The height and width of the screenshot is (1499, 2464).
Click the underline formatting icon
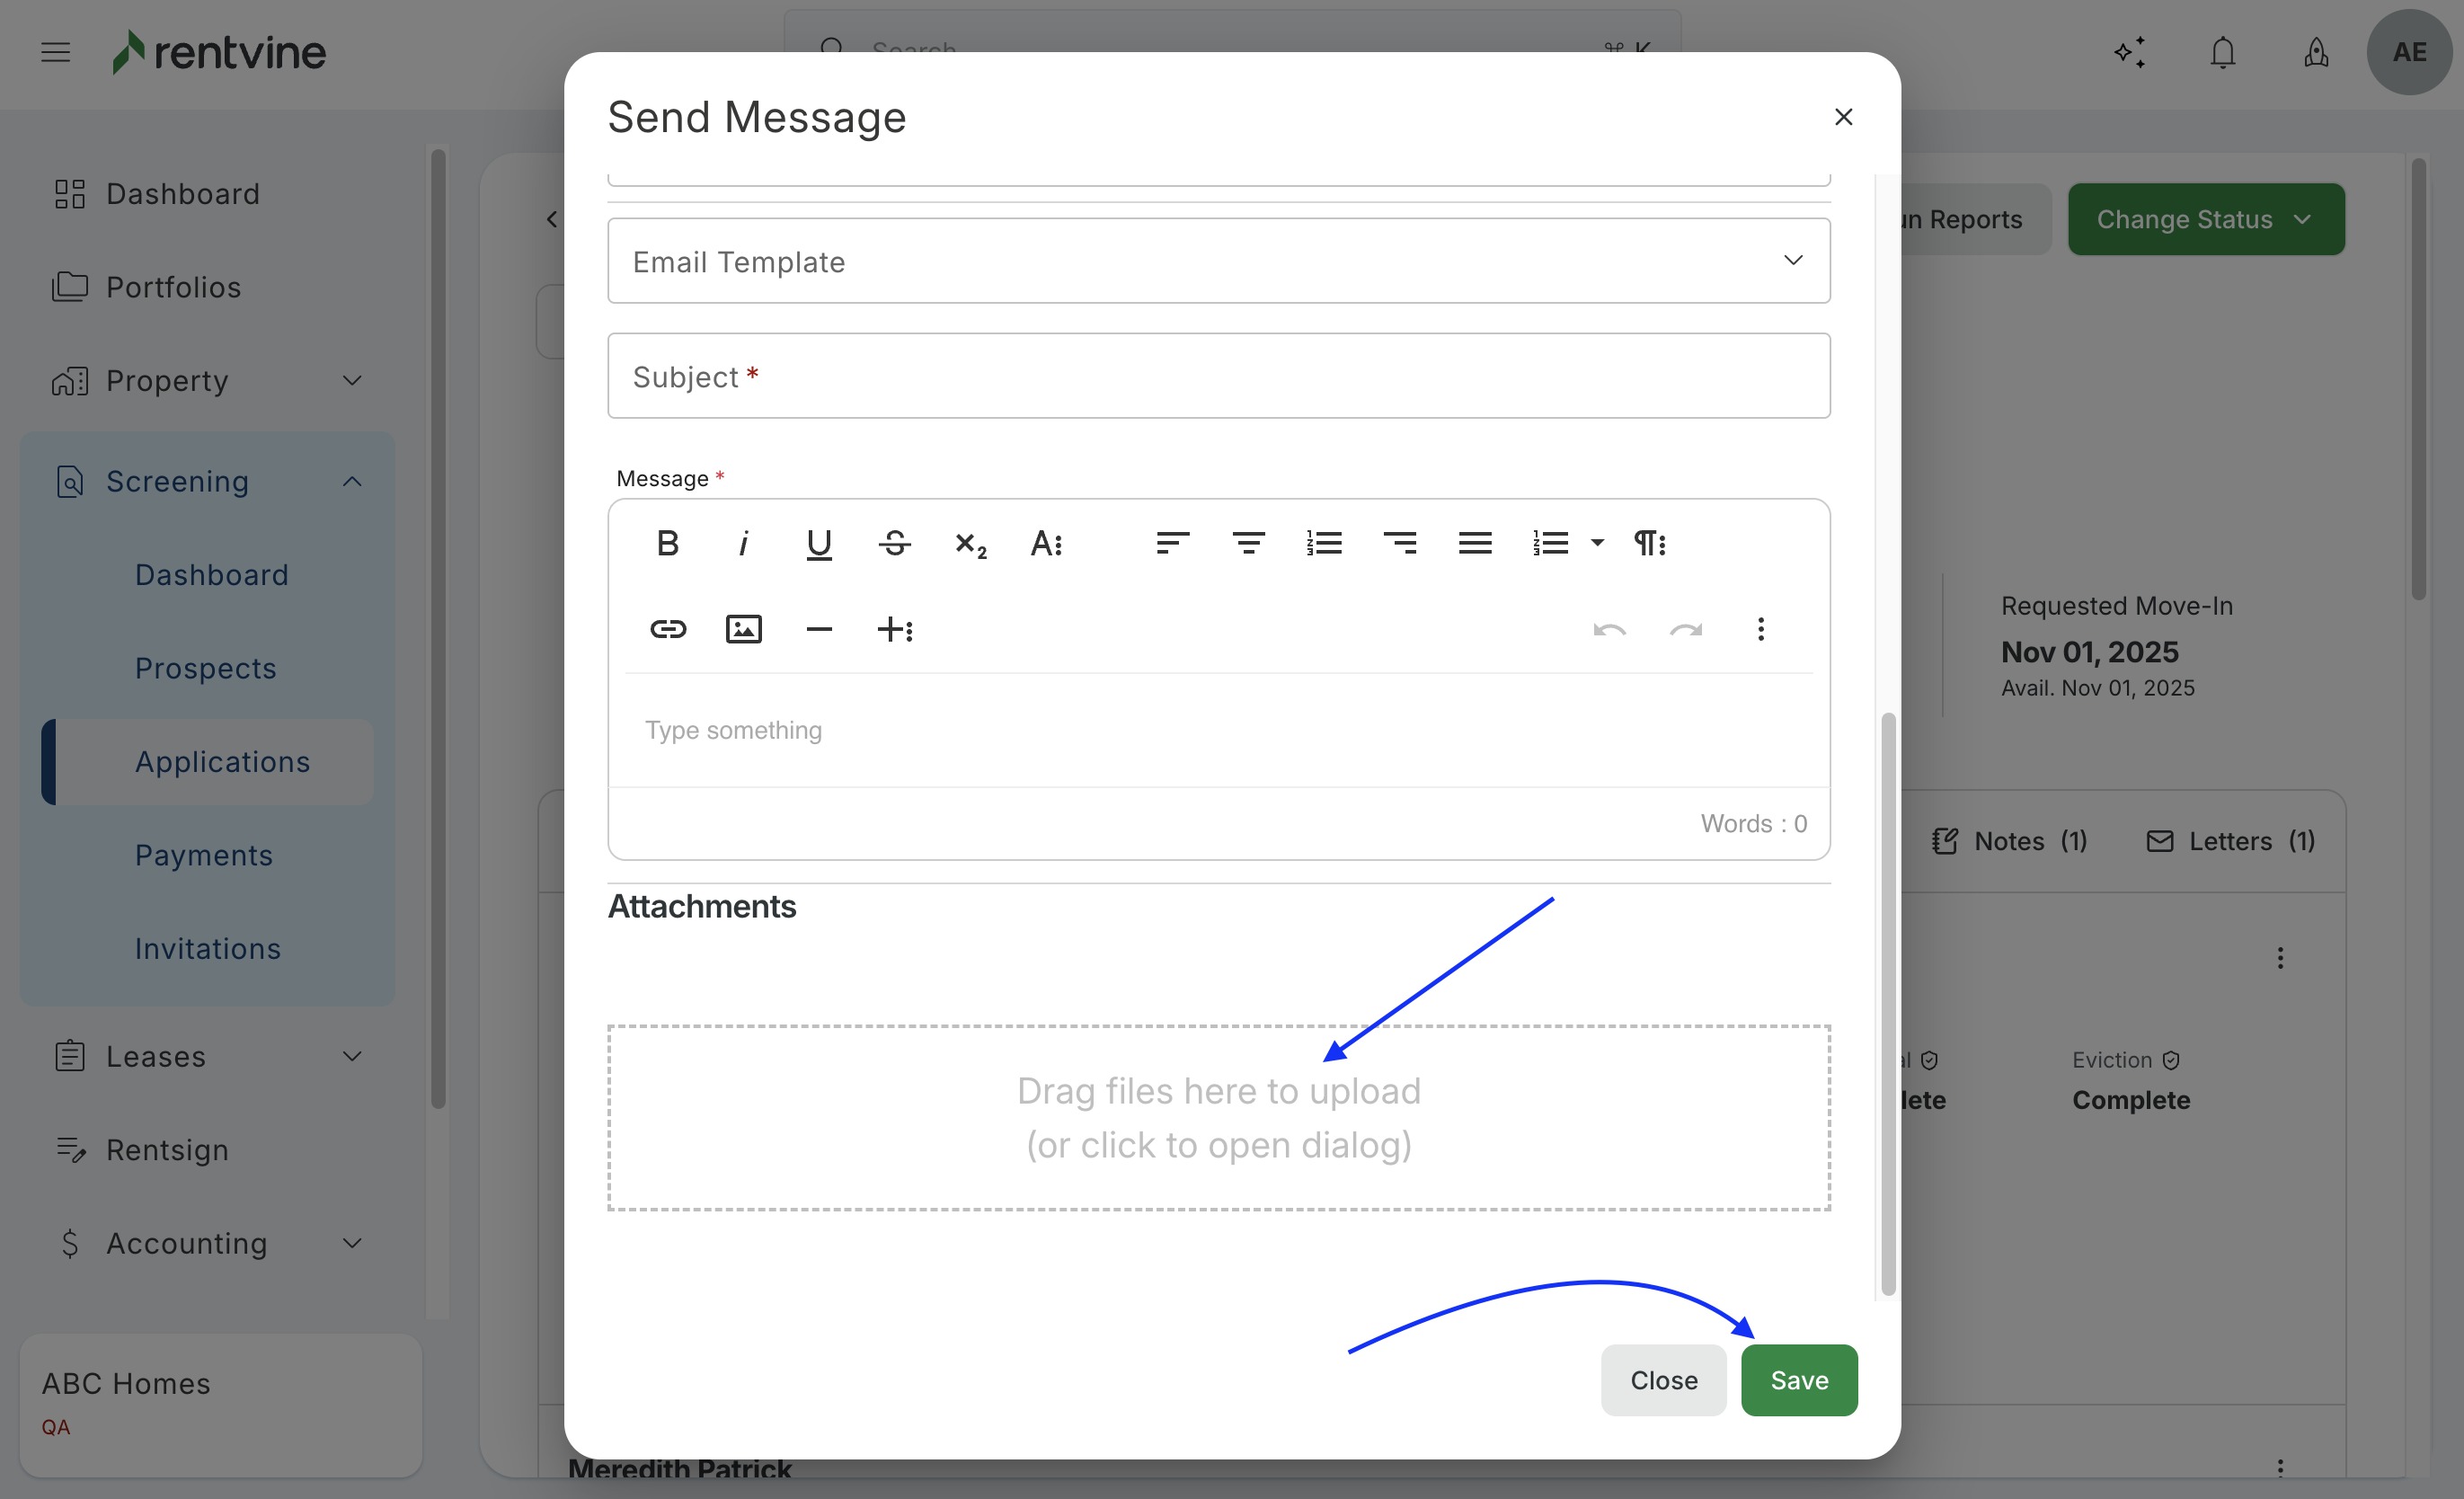[x=819, y=543]
